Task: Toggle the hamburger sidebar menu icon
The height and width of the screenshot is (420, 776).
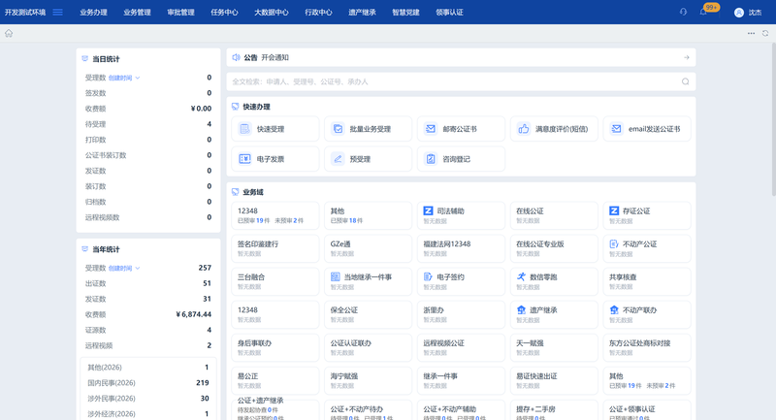Action: [x=58, y=12]
